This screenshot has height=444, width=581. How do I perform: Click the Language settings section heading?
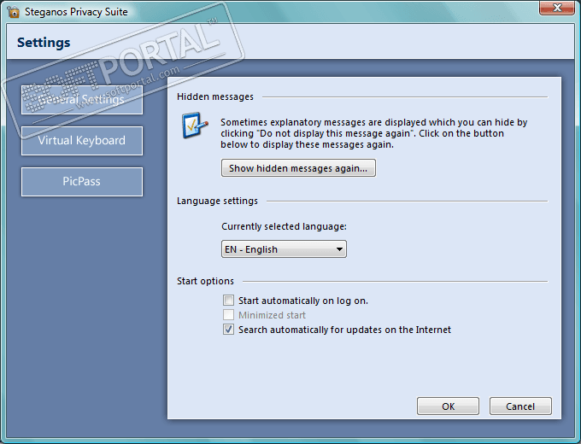217,201
